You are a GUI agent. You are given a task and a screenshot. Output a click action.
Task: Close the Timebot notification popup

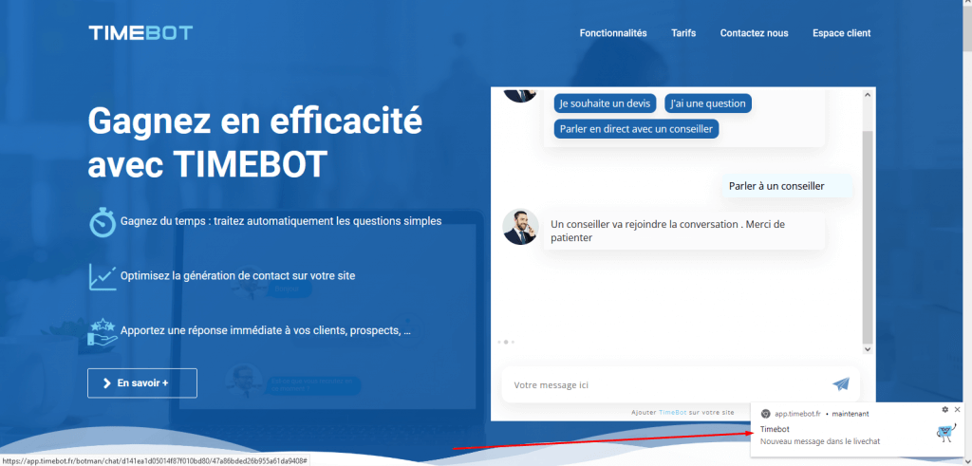pyautogui.click(x=958, y=410)
